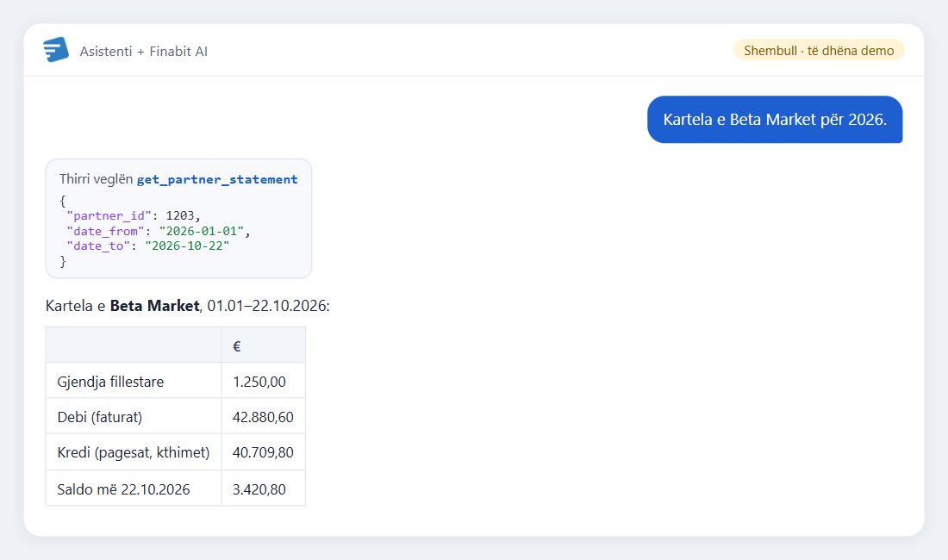Open the get_partner_statement tool name link
Screen dimensions: 948x560
tap(217, 179)
